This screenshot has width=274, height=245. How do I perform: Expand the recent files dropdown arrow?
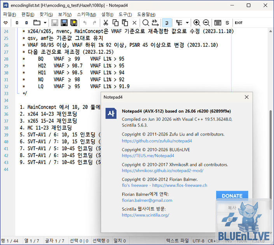45,23
